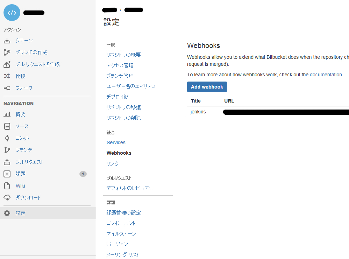Open デフォルトのレビュアー settings

[x=130, y=188]
